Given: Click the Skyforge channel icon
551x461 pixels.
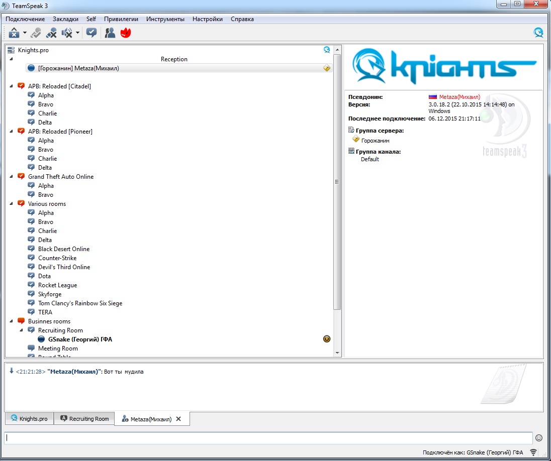Looking at the screenshot, I should pos(31,294).
